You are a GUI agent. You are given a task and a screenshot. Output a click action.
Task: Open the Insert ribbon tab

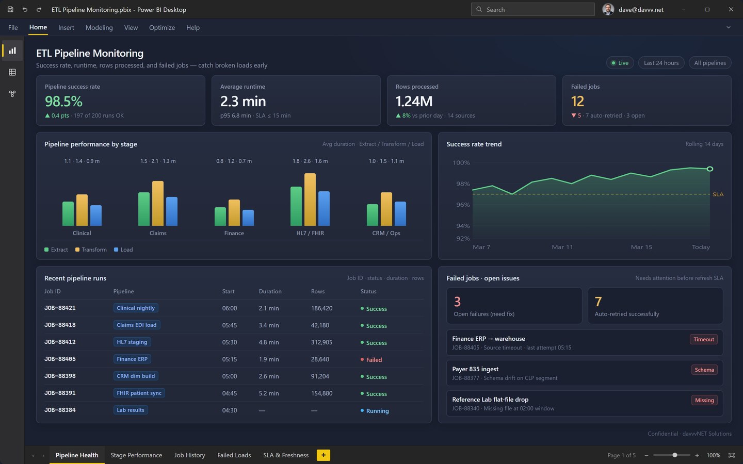(66, 27)
